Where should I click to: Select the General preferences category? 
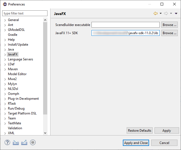13,20
